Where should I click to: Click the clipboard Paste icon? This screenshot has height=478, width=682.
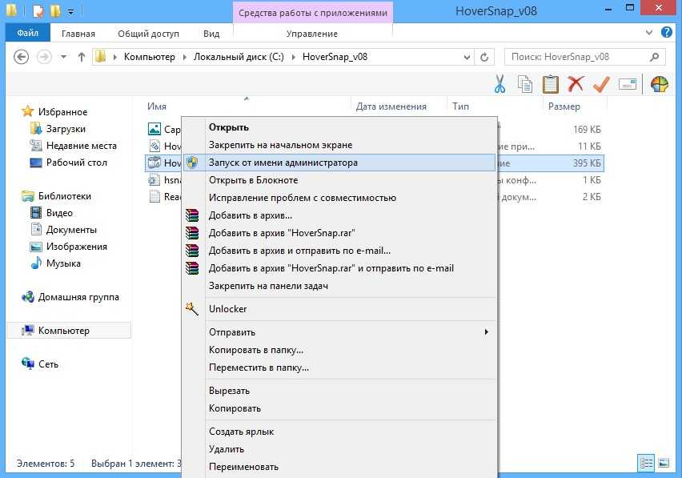pos(550,84)
